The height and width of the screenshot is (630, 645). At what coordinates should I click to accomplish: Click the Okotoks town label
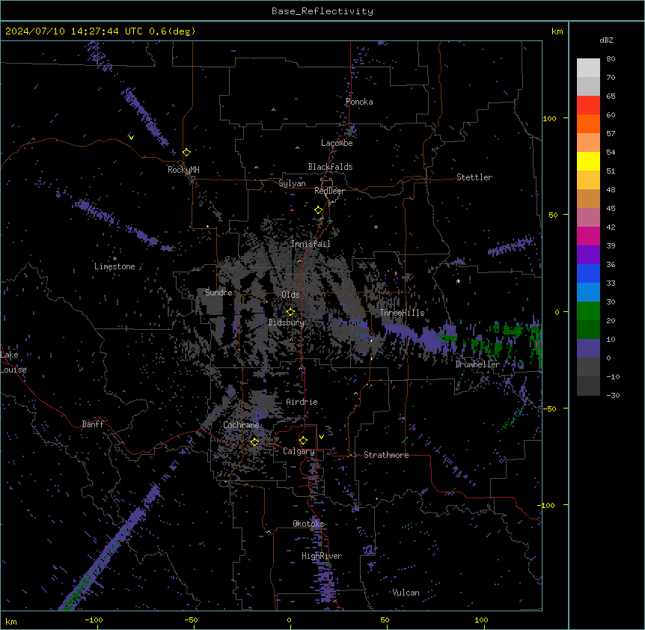[308, 524]
